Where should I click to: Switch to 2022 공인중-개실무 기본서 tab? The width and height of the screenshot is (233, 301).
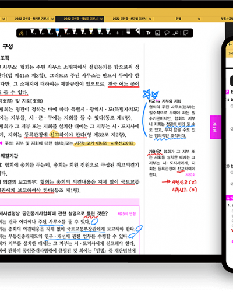tap(80, 19)
